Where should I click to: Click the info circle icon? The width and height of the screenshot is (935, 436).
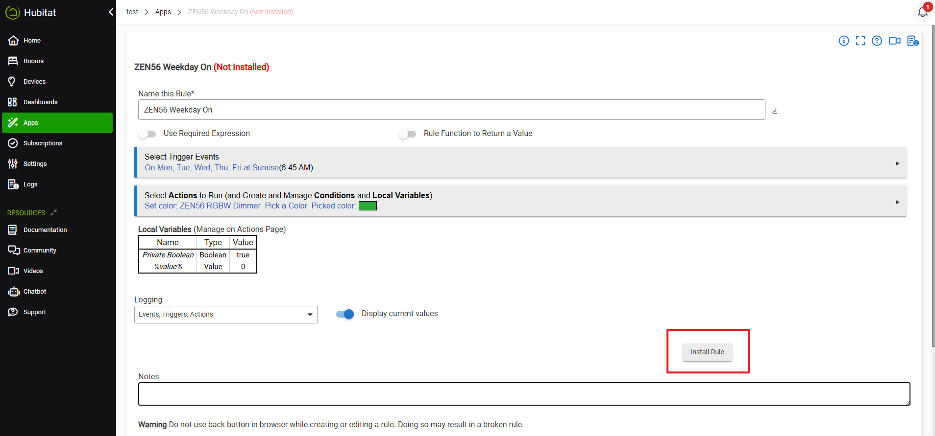[844, 41]
